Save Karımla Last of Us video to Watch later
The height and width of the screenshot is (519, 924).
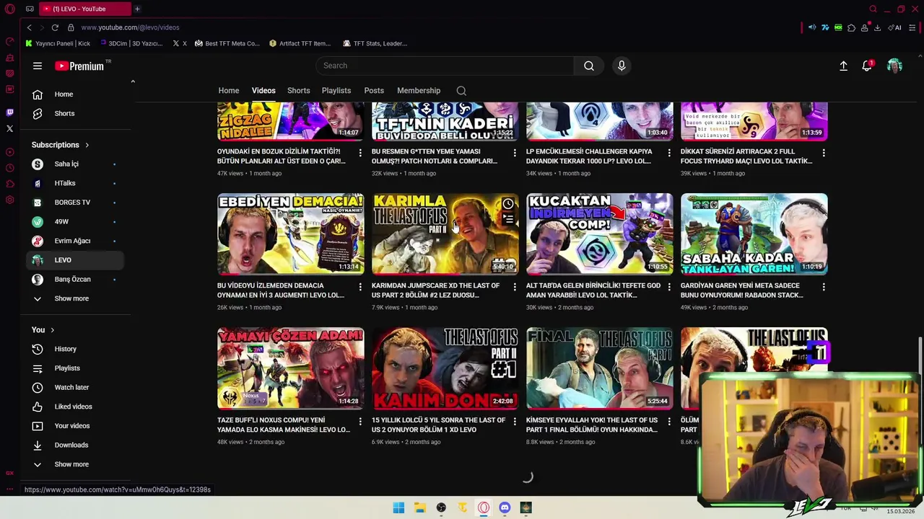click(x=508, y=204)
